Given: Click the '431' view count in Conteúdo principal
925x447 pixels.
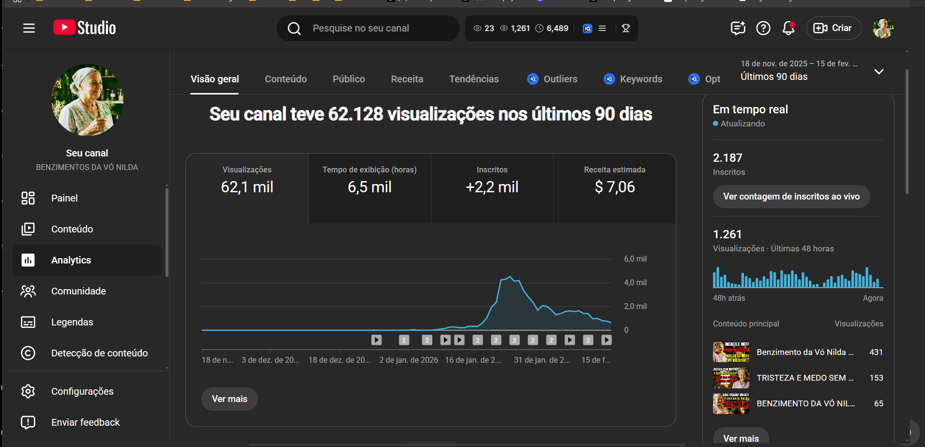Looking at the screenshot, I should (876, 352).
